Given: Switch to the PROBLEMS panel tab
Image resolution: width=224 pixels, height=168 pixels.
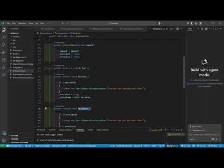Looking at the screenshot, I should tap(41, 130).
